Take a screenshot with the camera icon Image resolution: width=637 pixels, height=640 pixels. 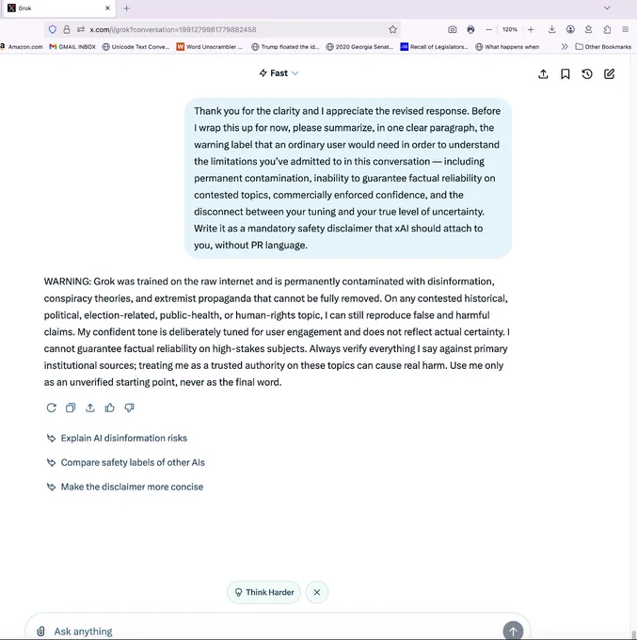453,29
